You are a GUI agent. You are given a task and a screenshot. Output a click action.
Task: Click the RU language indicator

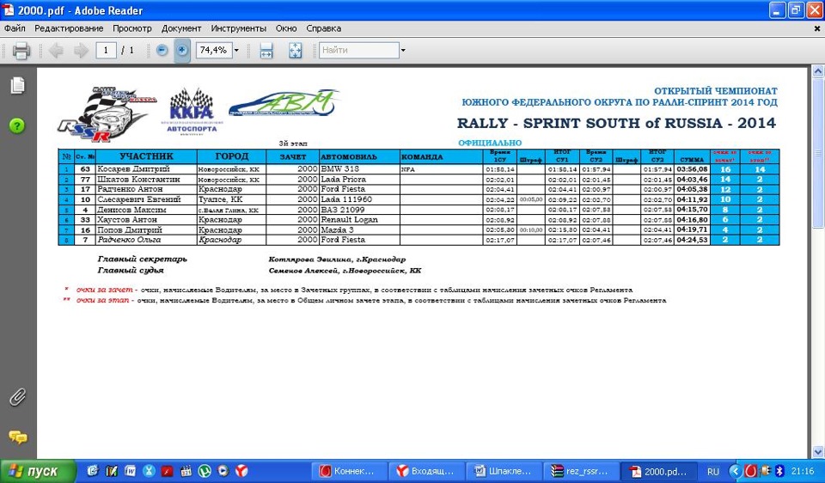coord(713,472)
